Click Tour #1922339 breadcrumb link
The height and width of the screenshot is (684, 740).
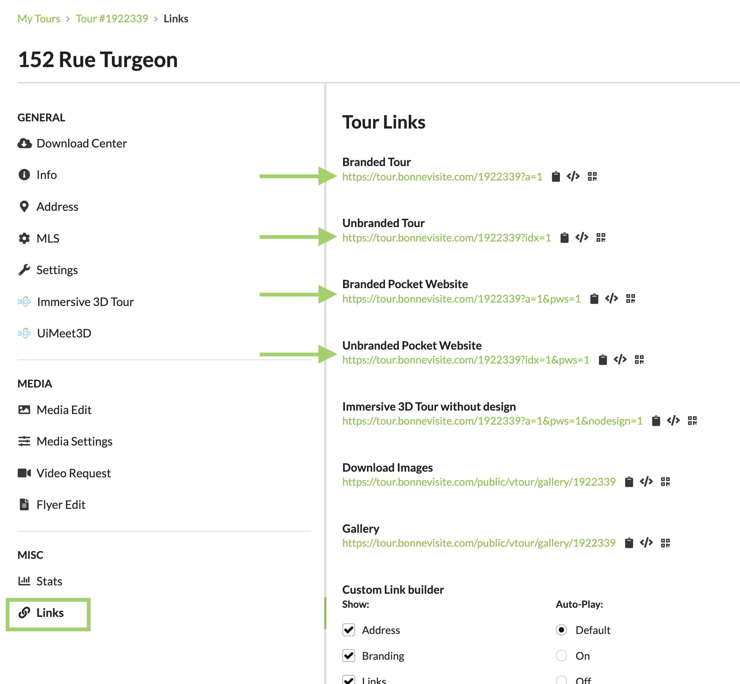[x=111, y=19]
